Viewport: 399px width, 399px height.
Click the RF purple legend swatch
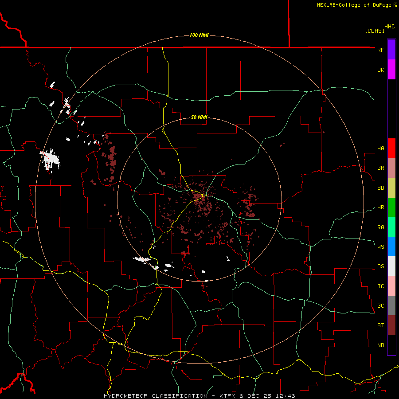391,50
